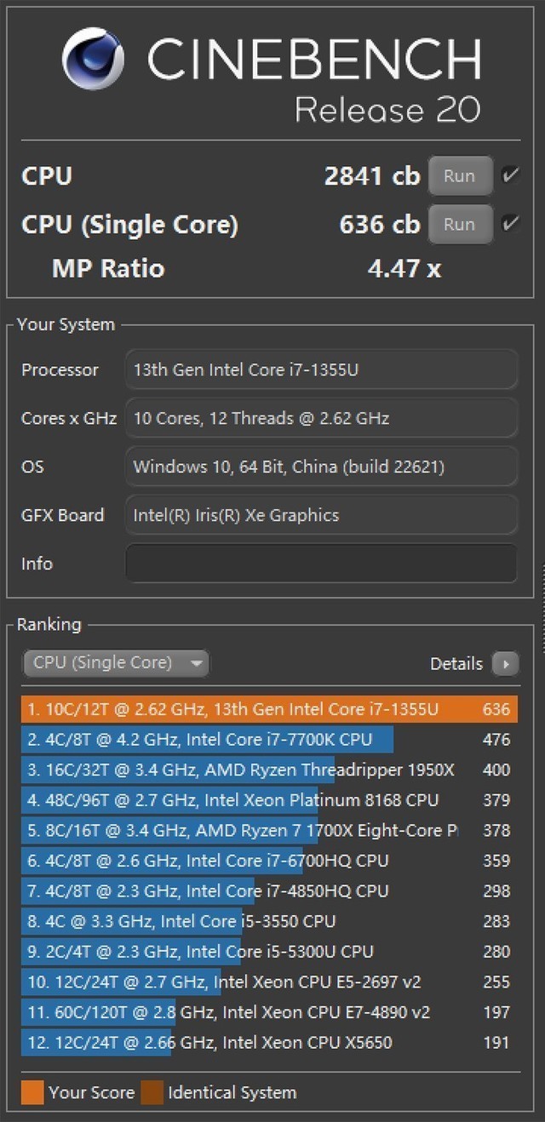Toggle the CPU test checkbox
545x1122 pixels.
click(x=511, y=175)
